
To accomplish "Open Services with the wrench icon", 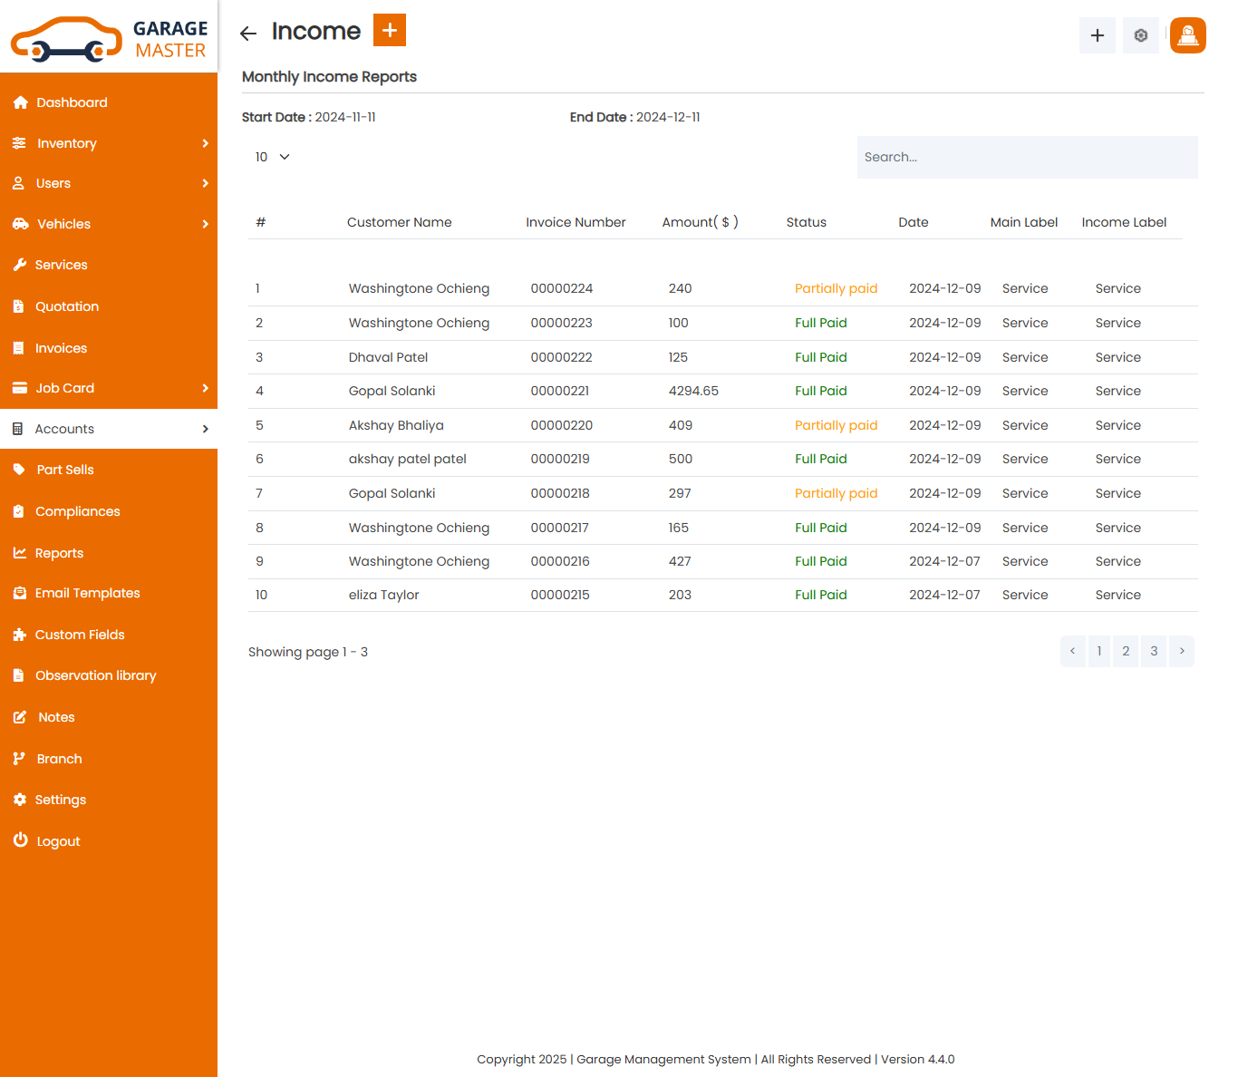I will click(x=20, y=265).
